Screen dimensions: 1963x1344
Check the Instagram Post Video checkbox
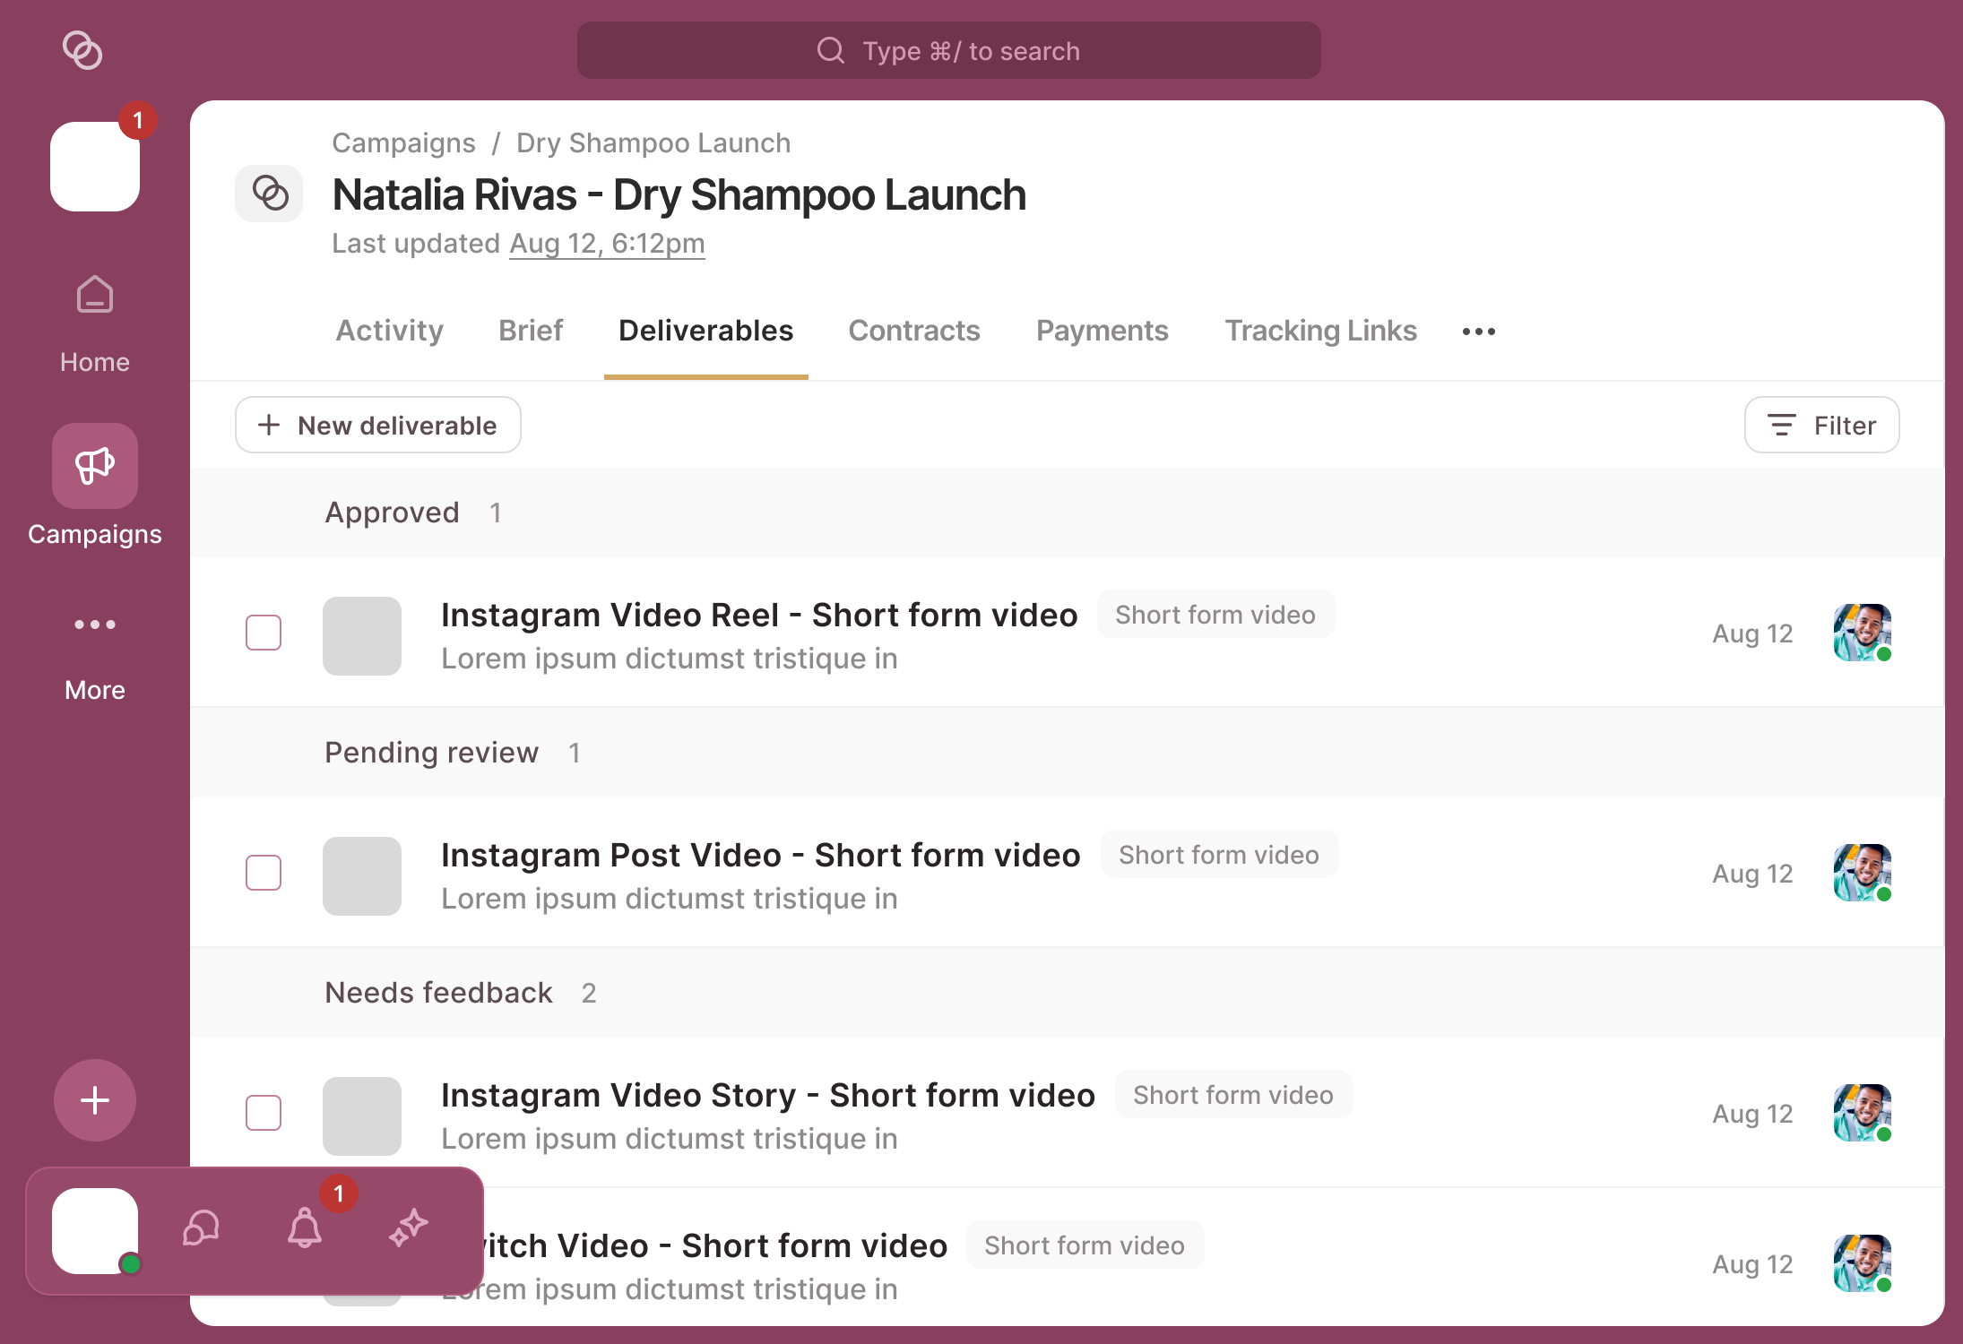[x=263, y=873]
